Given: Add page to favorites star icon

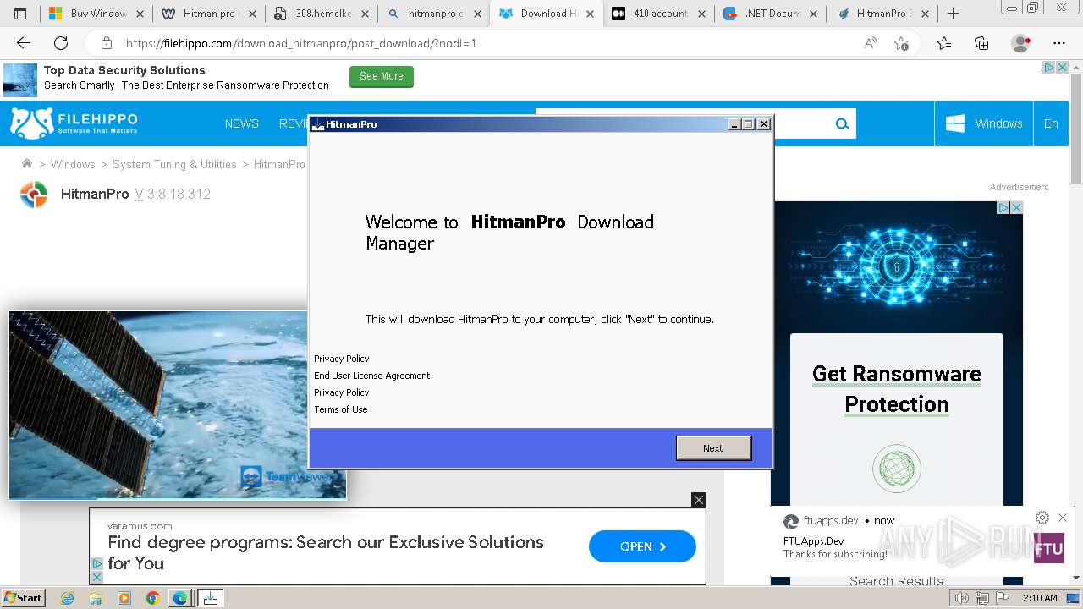Looking at the screenshot, I should click(901, 43).
